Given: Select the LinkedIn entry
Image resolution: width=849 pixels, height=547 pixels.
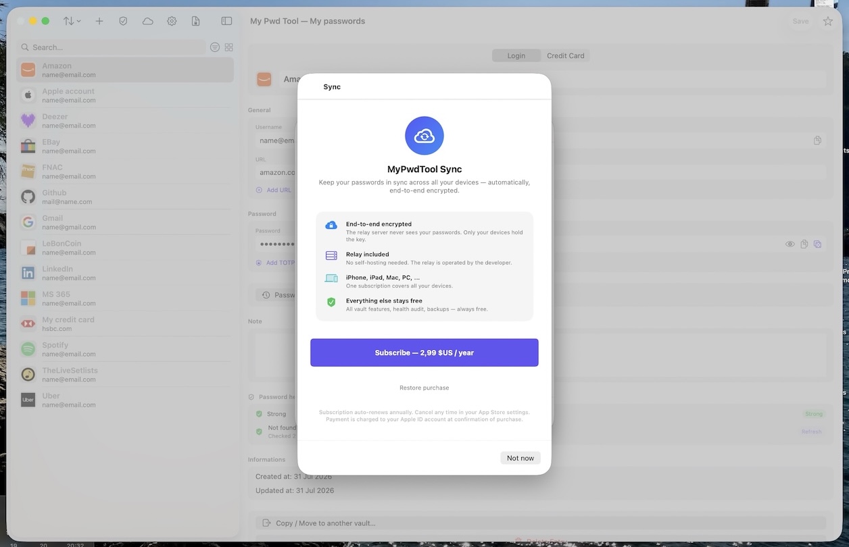Looking at the screenshot, I should (x=125, y=273).
